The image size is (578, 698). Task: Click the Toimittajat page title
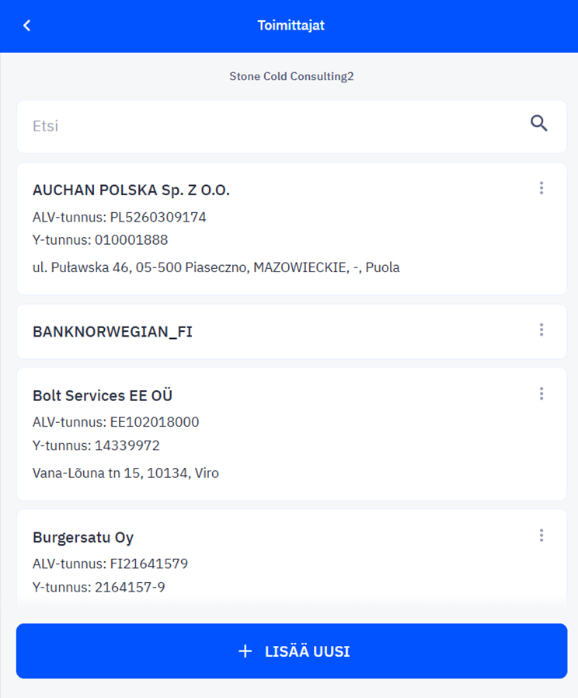pyautogui.click(x=291, y=26)
